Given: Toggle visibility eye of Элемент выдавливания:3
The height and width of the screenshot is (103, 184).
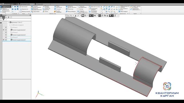Looking at the screenshot, I should coord(3,40).
